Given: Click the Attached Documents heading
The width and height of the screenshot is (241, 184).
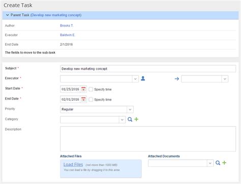Looking at the screenshot, I should click(164, 156).
